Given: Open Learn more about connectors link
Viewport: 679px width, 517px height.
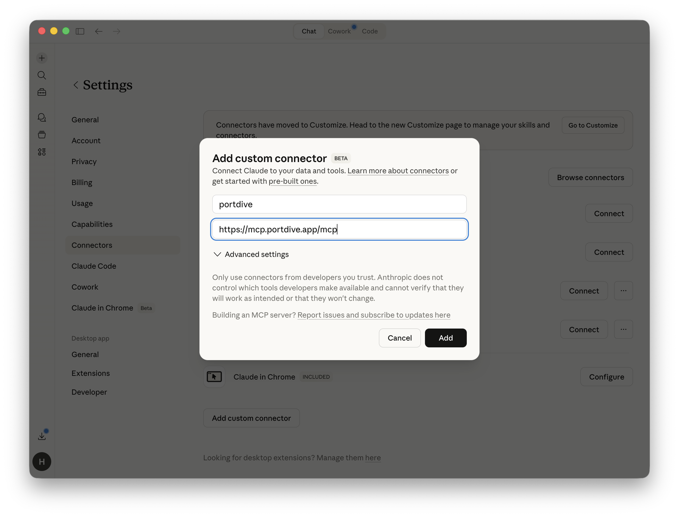Looking at the screenshot, I should point(398,171).
